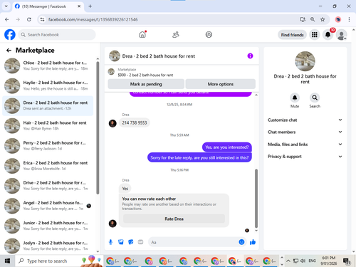Click the conversation list scrollbar thumb
The image size is (356, 267).
[x=98, y=127]
